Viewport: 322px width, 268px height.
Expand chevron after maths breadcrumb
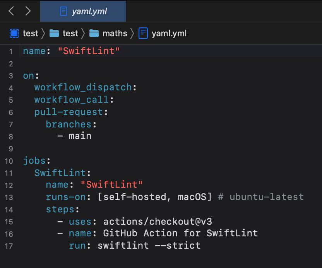[132, 33]
